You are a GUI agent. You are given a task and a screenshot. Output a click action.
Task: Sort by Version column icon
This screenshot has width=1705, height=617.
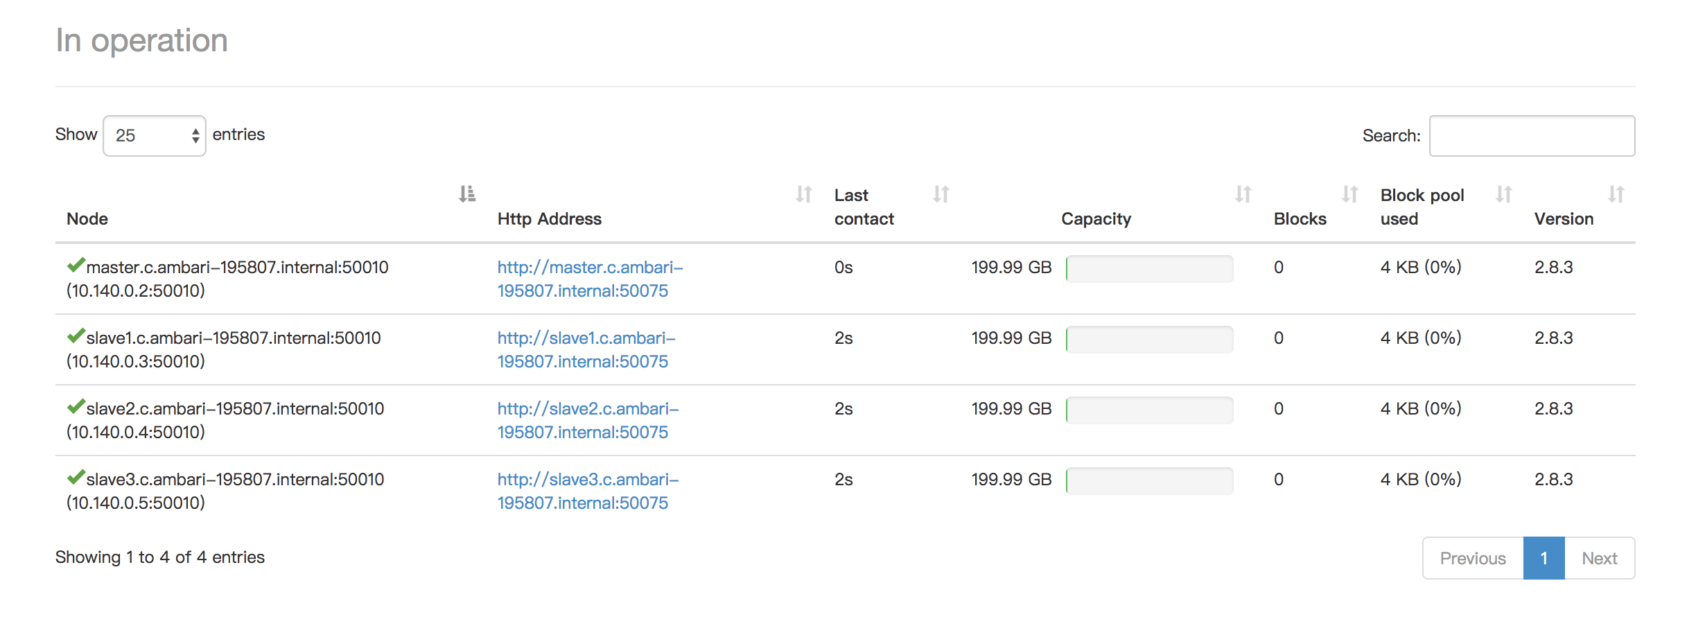click(1616, 194)
